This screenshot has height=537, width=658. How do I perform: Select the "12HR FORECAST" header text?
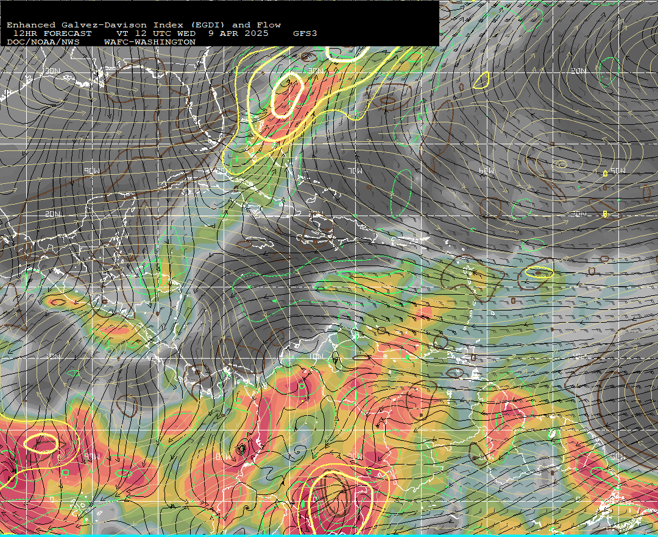coord(52,33)
